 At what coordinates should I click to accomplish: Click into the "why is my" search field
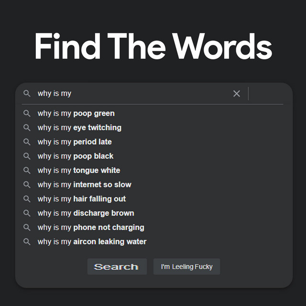point(134,94)
